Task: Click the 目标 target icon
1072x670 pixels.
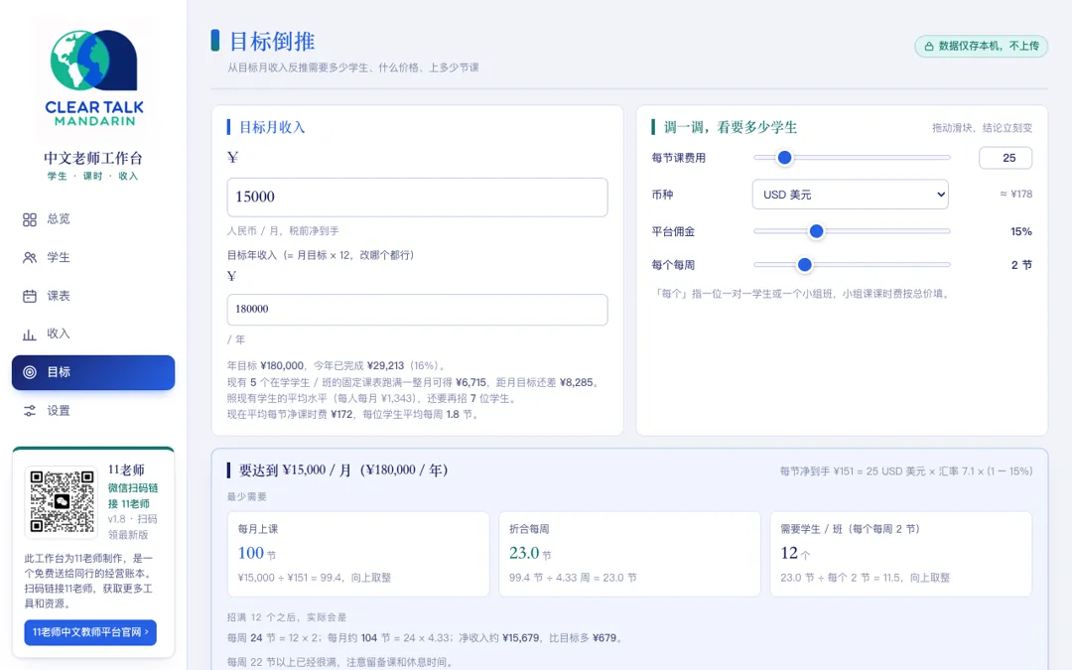Action: (30, 372)
